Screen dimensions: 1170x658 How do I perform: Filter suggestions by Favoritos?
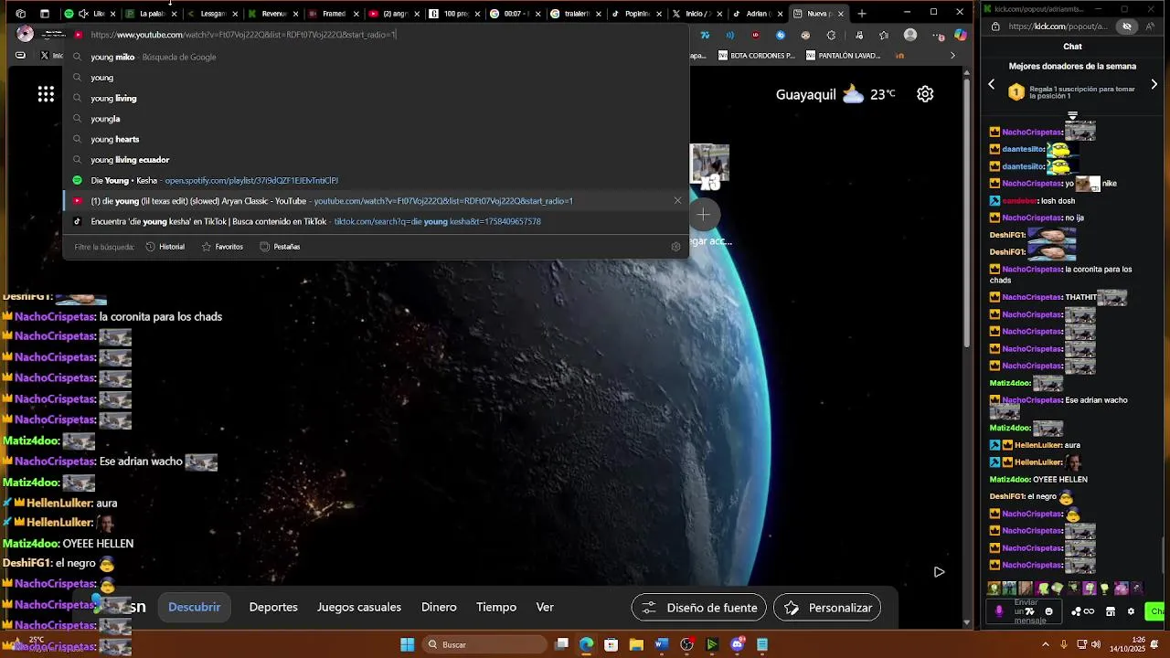[x=222, y=247]
